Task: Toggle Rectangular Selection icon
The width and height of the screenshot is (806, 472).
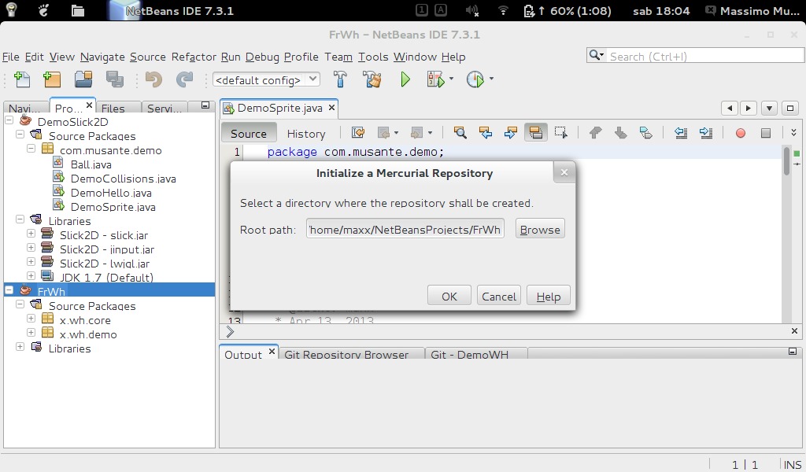Action: pos(560,133)
